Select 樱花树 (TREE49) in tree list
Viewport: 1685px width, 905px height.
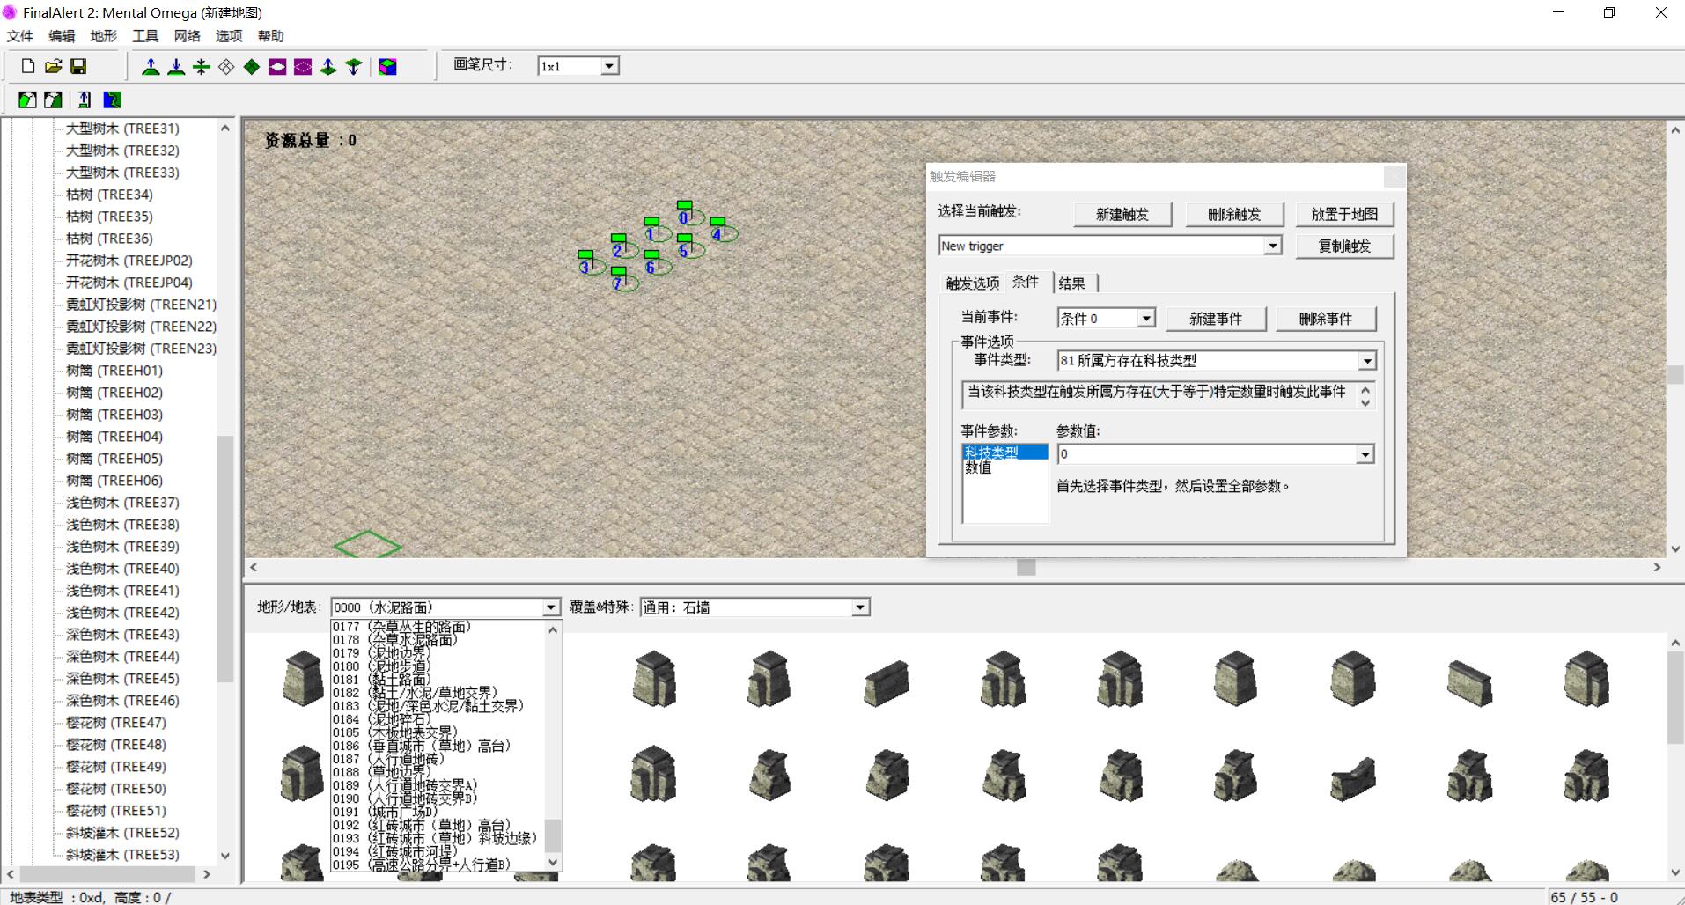click(115, 767)
